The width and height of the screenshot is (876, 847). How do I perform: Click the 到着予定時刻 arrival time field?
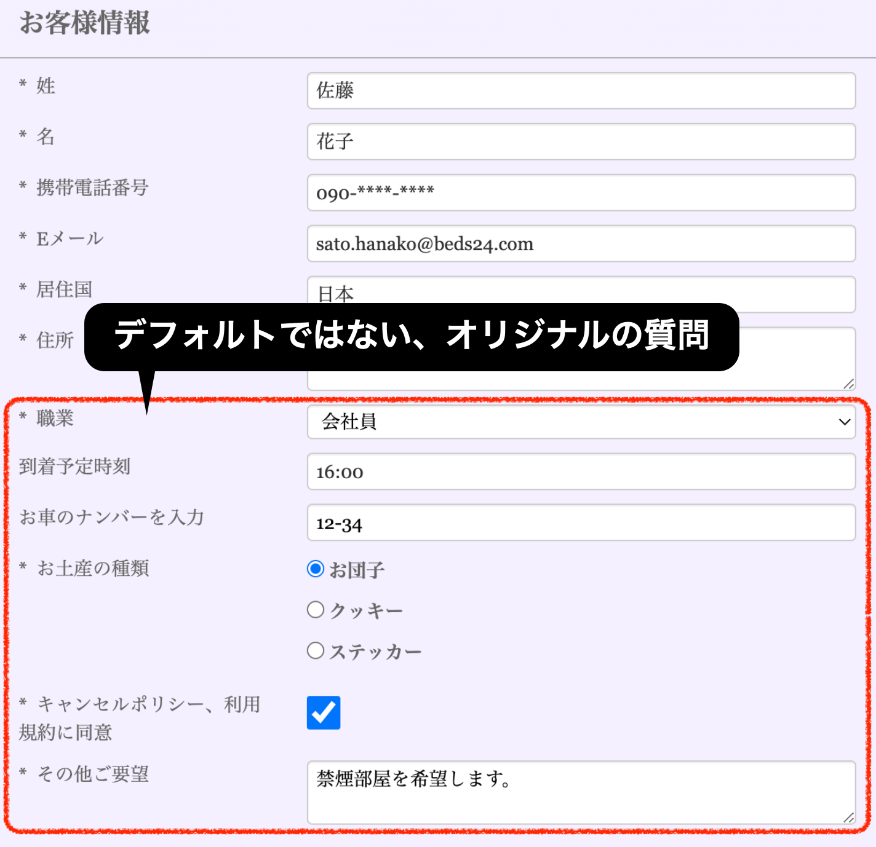click(x=581, y=472)
